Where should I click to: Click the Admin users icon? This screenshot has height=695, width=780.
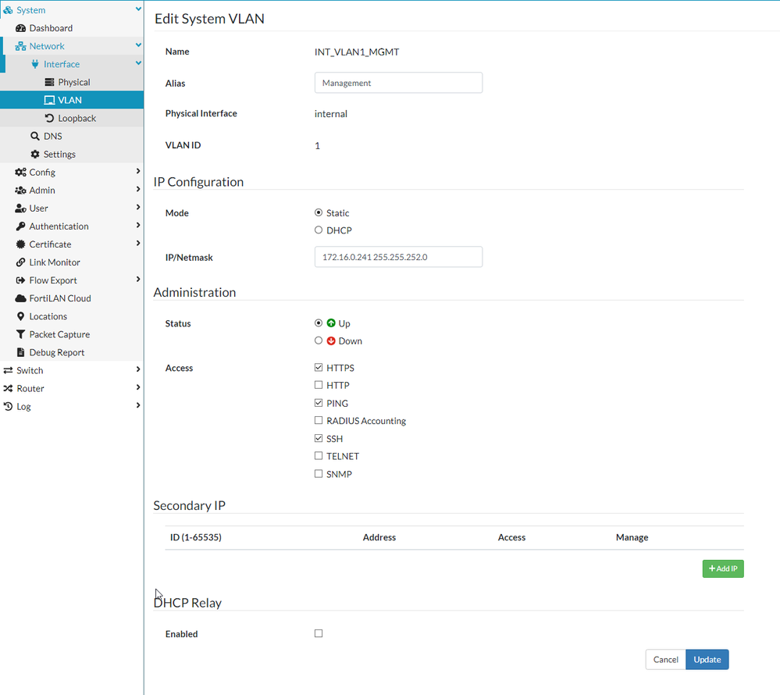pos(20,190)
